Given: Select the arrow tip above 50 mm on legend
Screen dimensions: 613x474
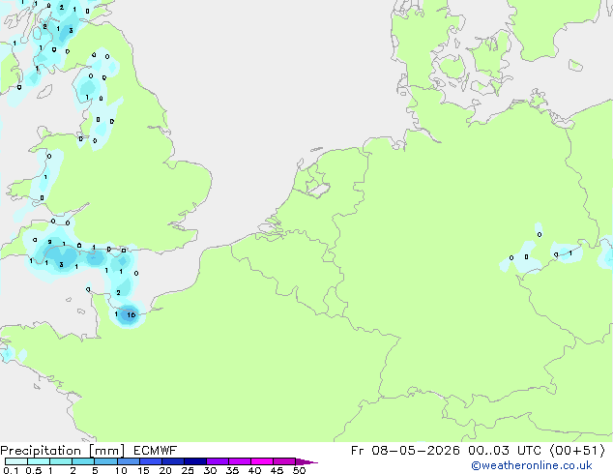Looking at the screenshot, I should [x=306, y=461].
